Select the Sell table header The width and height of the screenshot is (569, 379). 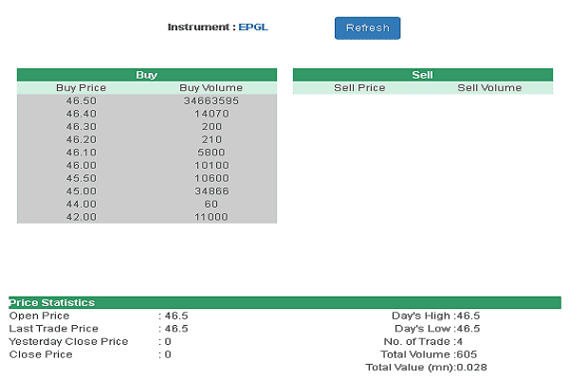click(x=422, y=75)
